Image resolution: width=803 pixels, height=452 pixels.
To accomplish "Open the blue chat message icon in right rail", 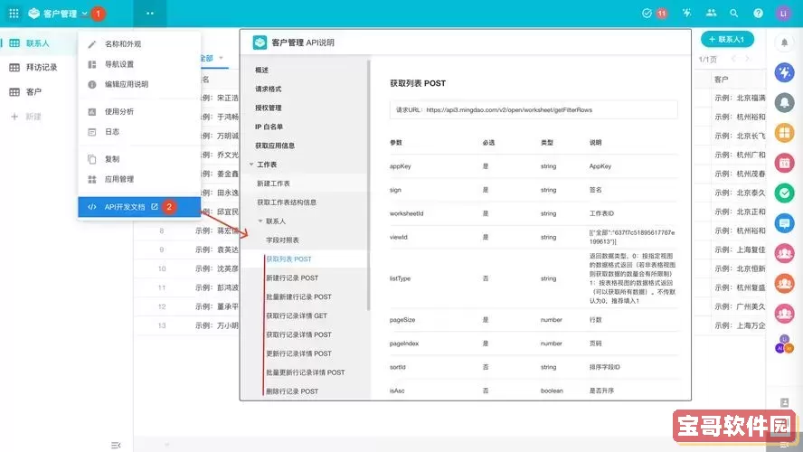I will pyautogui.click(x=784, y=223).
